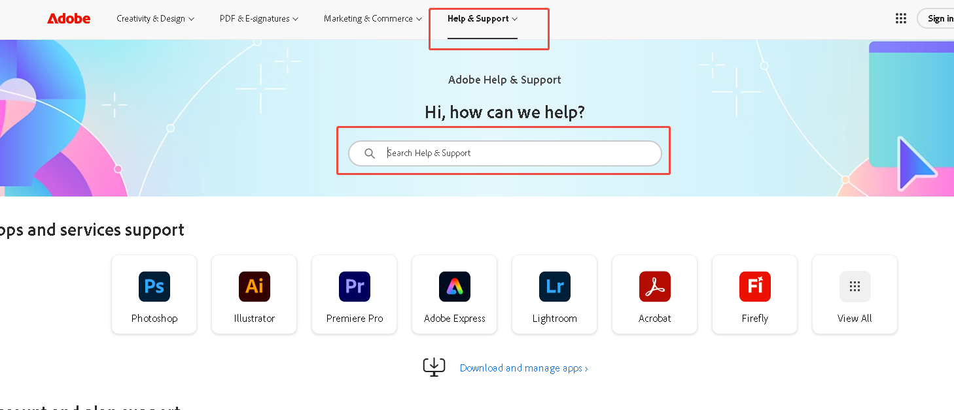Click the View All grid icon
Image resolution: width=954 pixels, height=410 pixels.
(855, 287)
